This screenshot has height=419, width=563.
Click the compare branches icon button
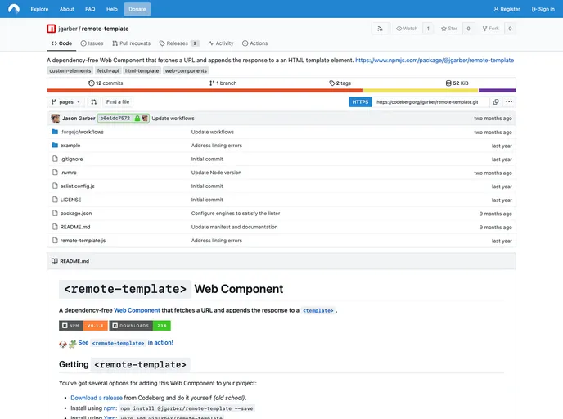tap(93, 102)
